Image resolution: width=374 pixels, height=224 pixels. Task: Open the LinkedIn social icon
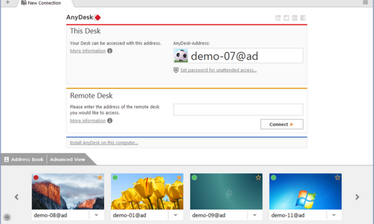tap(278, 18)
